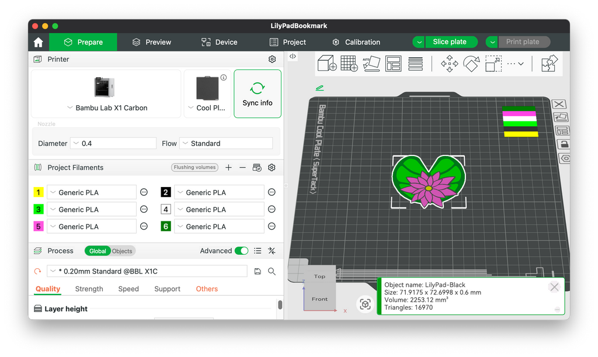Expand the Slice plate options arrow
The image size is (598, 357).
click(x=419, y=42)
